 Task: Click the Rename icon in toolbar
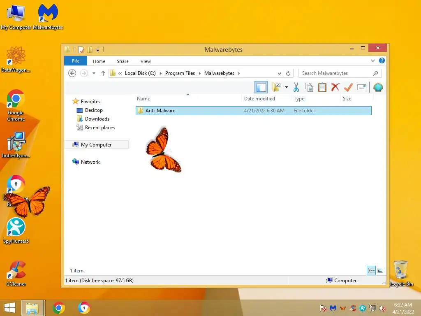pos(362,87)
